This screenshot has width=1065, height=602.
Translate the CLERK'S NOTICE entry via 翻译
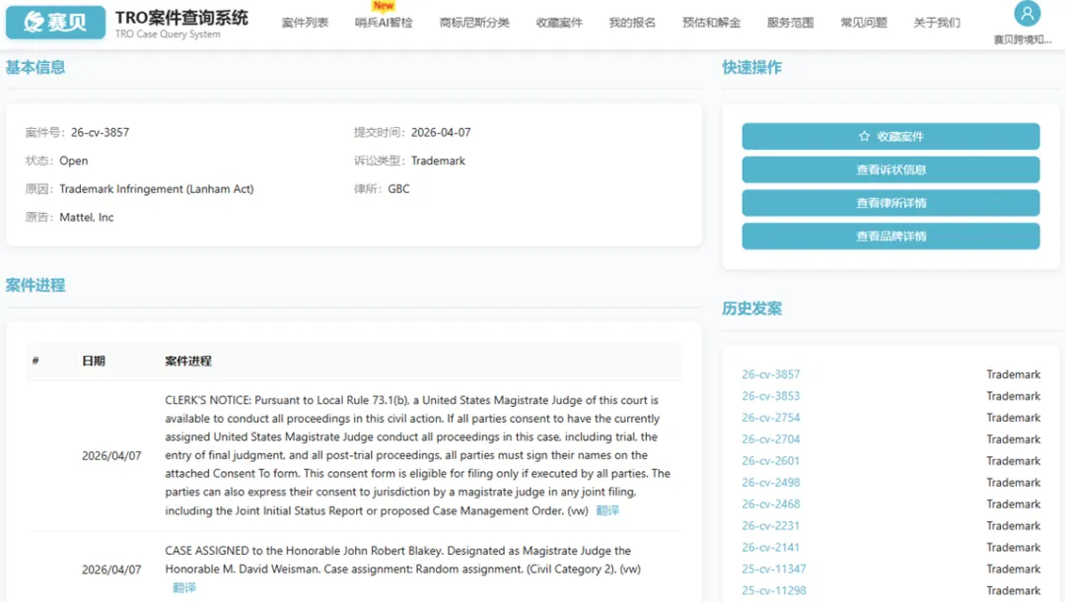pos(607,510)
